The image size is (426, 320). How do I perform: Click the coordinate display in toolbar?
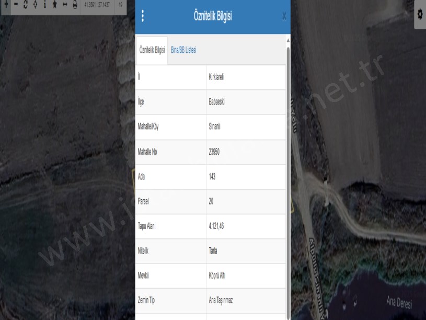point(97,5)
